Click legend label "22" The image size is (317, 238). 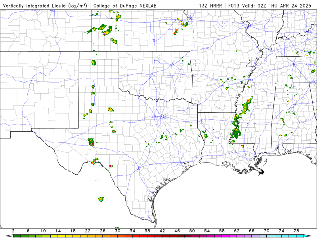pyautogui.click(x=88, y=231)
